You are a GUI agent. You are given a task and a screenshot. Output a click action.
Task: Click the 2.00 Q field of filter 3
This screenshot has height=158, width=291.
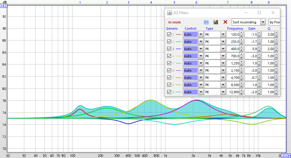click(268, 49)
